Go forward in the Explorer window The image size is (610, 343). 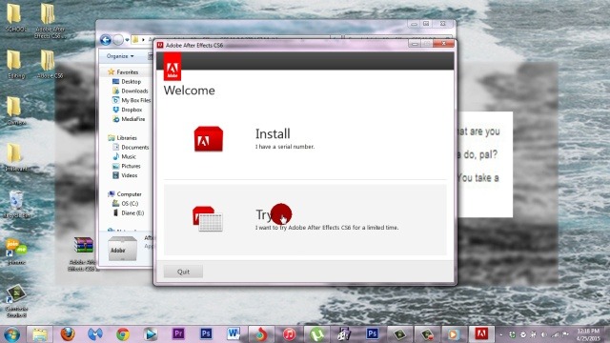click(x=118, y=40)
